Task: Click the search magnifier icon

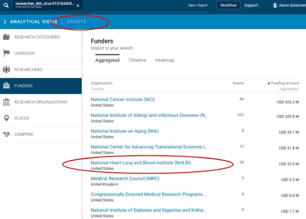Action: tap(6, 6)
